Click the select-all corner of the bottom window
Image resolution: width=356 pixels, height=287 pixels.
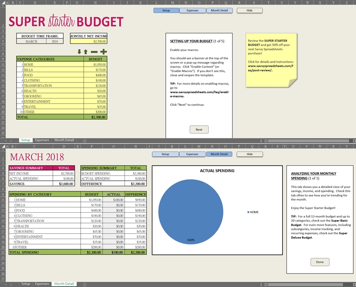pos(3,146)
